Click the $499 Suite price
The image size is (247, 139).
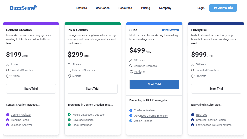point(137,50)
